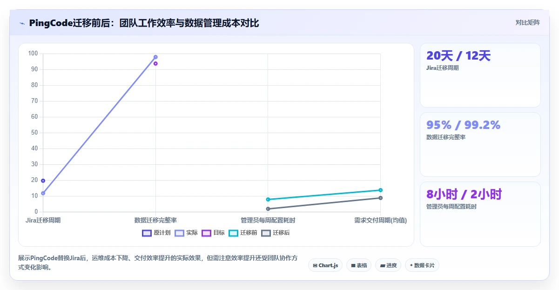This screenshot has height=290, width=559.
Task: Select the 进度 tag
Action: tap(388, 265)
